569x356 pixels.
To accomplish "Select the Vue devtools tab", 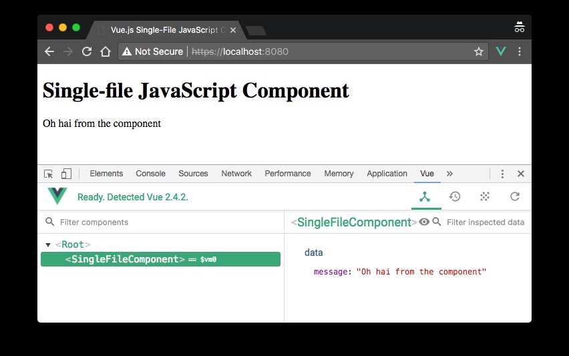I will (x=427, y=174).
